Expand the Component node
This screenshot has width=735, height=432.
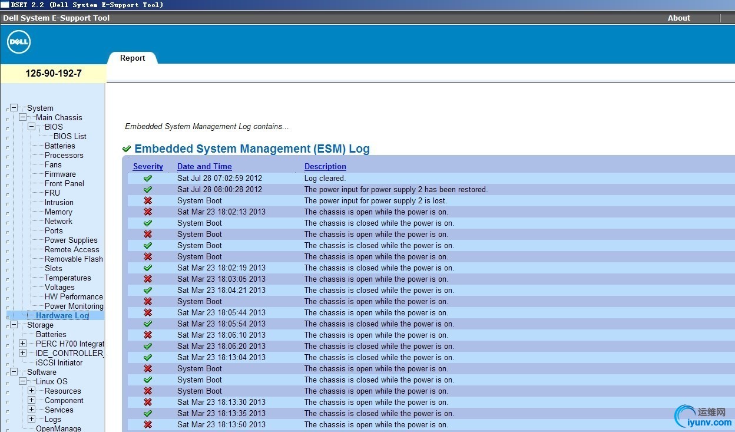[x=31, y=400]
